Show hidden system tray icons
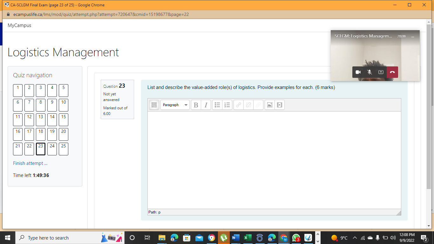434x244 pixels. tap(355, 238)
